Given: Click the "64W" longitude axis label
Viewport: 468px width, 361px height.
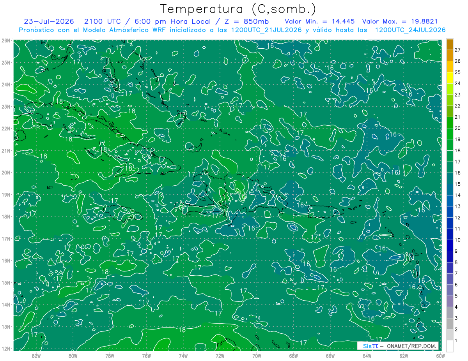Looking at the screenshot, I should (x=367, y=355).
